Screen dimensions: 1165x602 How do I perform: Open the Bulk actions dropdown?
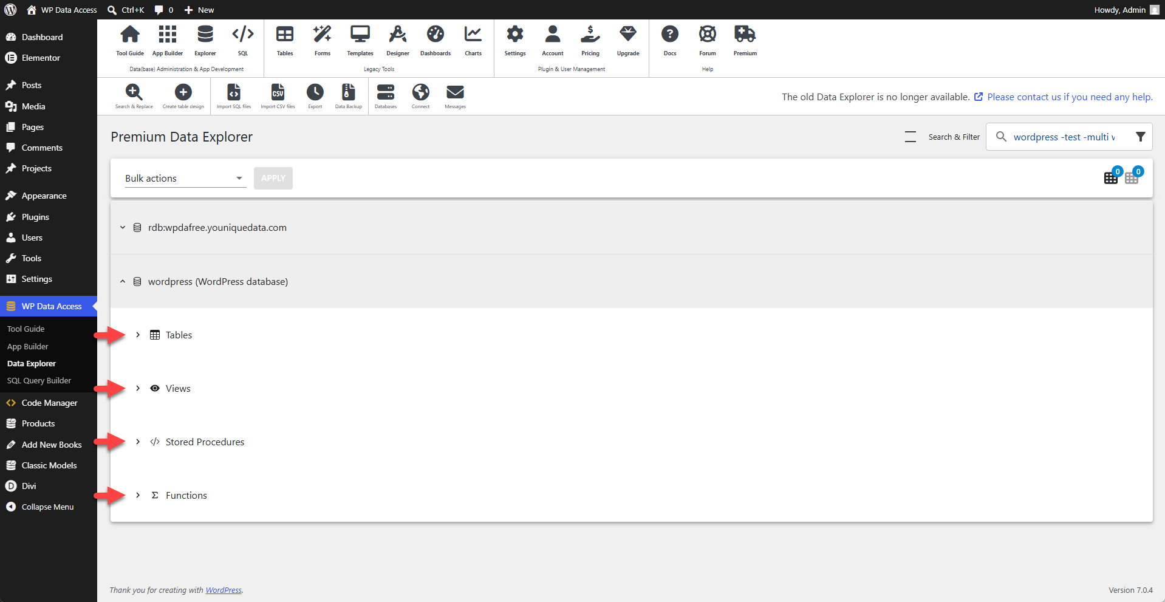pos(185,178)
